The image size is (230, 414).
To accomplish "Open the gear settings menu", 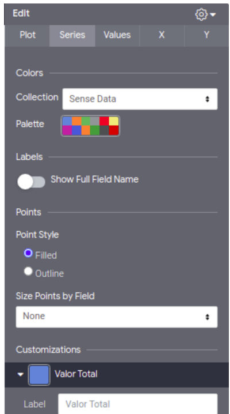I will click(201, 14).
